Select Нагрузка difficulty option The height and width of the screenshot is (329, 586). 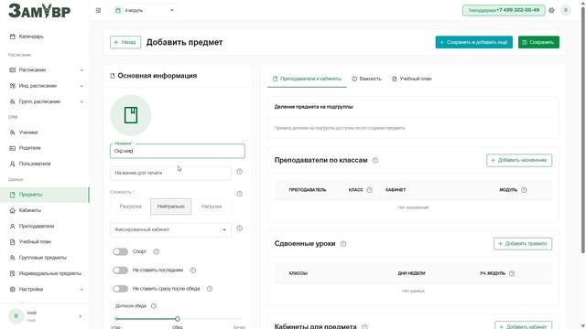(212, 207)
